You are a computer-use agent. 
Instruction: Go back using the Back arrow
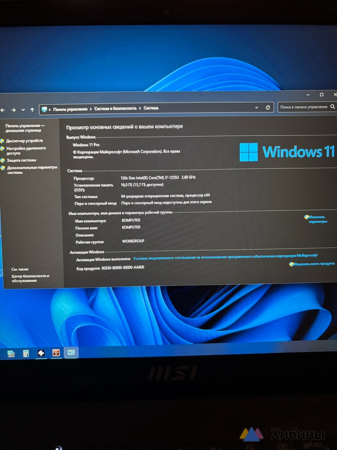(2, 110)
